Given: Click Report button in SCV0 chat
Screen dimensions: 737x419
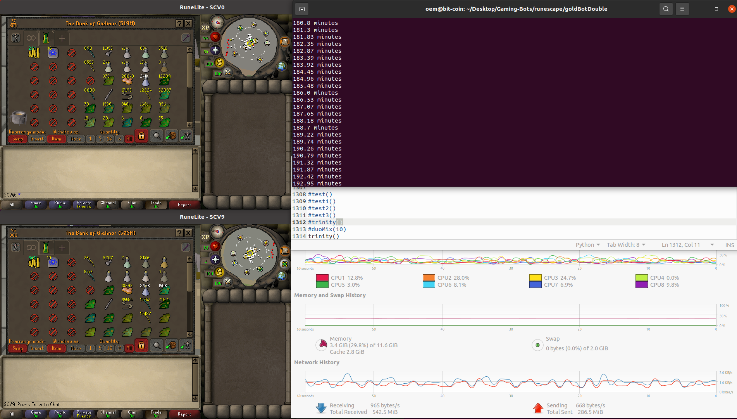Looking at the screenshot, I should 184,204.
